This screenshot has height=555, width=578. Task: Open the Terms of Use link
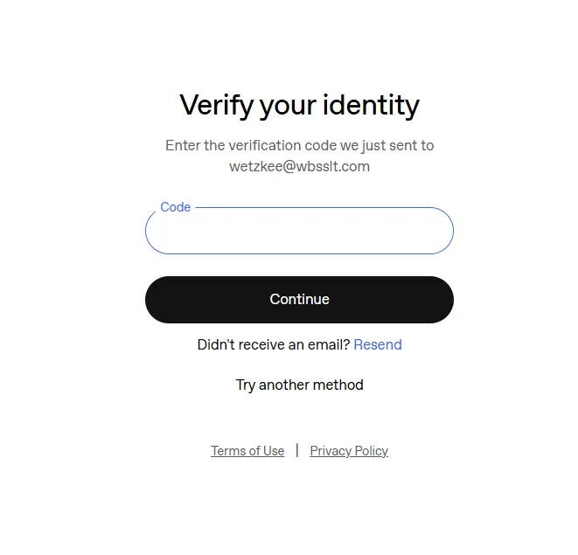(247, 451)
